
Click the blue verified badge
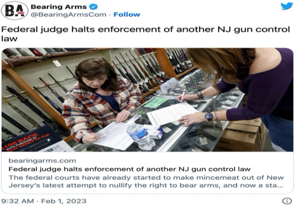[x=93, y=7]
